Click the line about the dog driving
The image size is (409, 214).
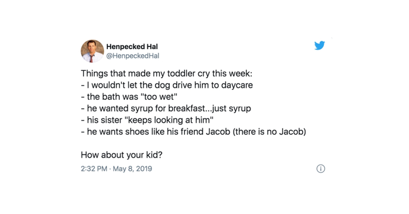pos(167,85)
